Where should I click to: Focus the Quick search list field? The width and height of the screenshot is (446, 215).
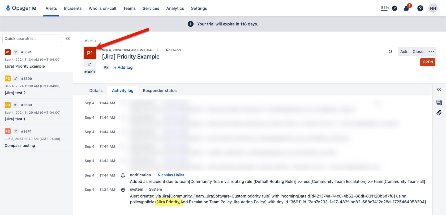pyautogui.click(x=32, y=38)
